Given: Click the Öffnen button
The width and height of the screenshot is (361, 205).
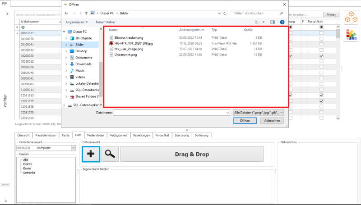Looking at the screenshot, I should click(x=245, y=121).
